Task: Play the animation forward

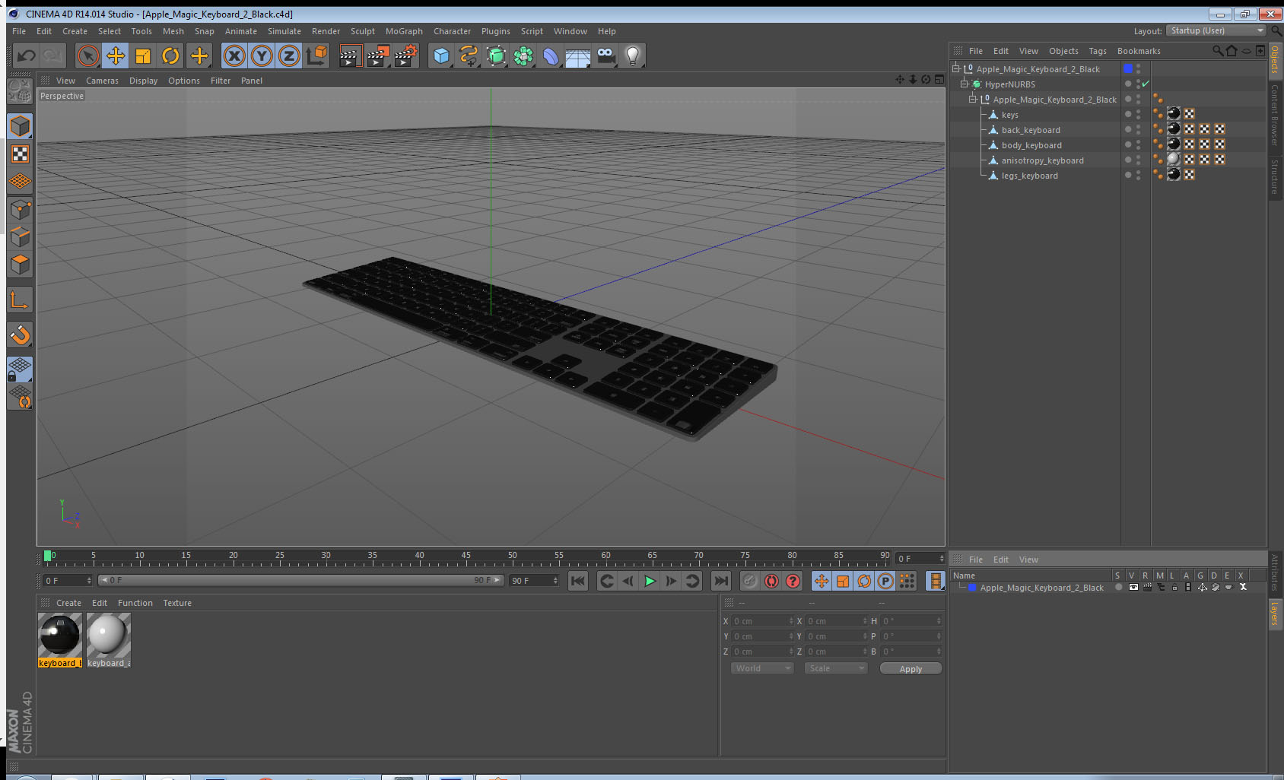Action: point(650,581)
